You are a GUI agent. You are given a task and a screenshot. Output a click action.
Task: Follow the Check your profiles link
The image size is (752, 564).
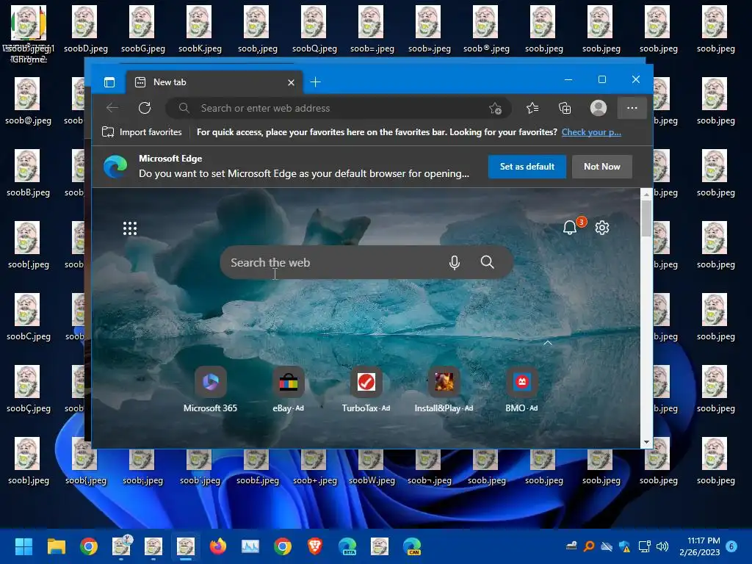click(591, 132)
